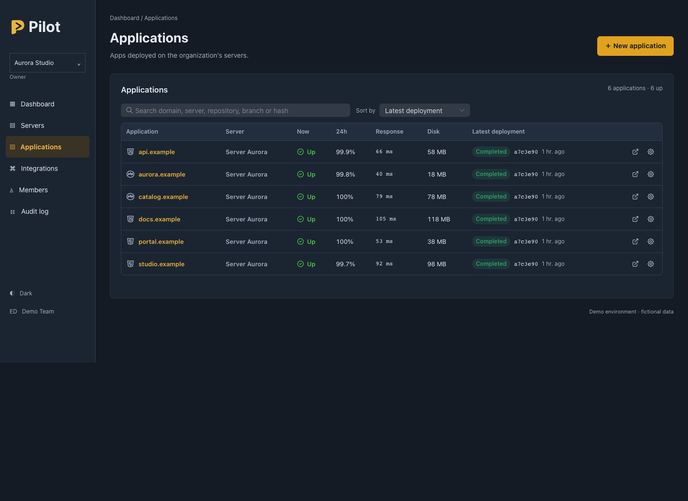The height and width of the screenshot is (501, 688).
Task: Click the Server Aurora cell in catalog.example row
Action: 247,197
